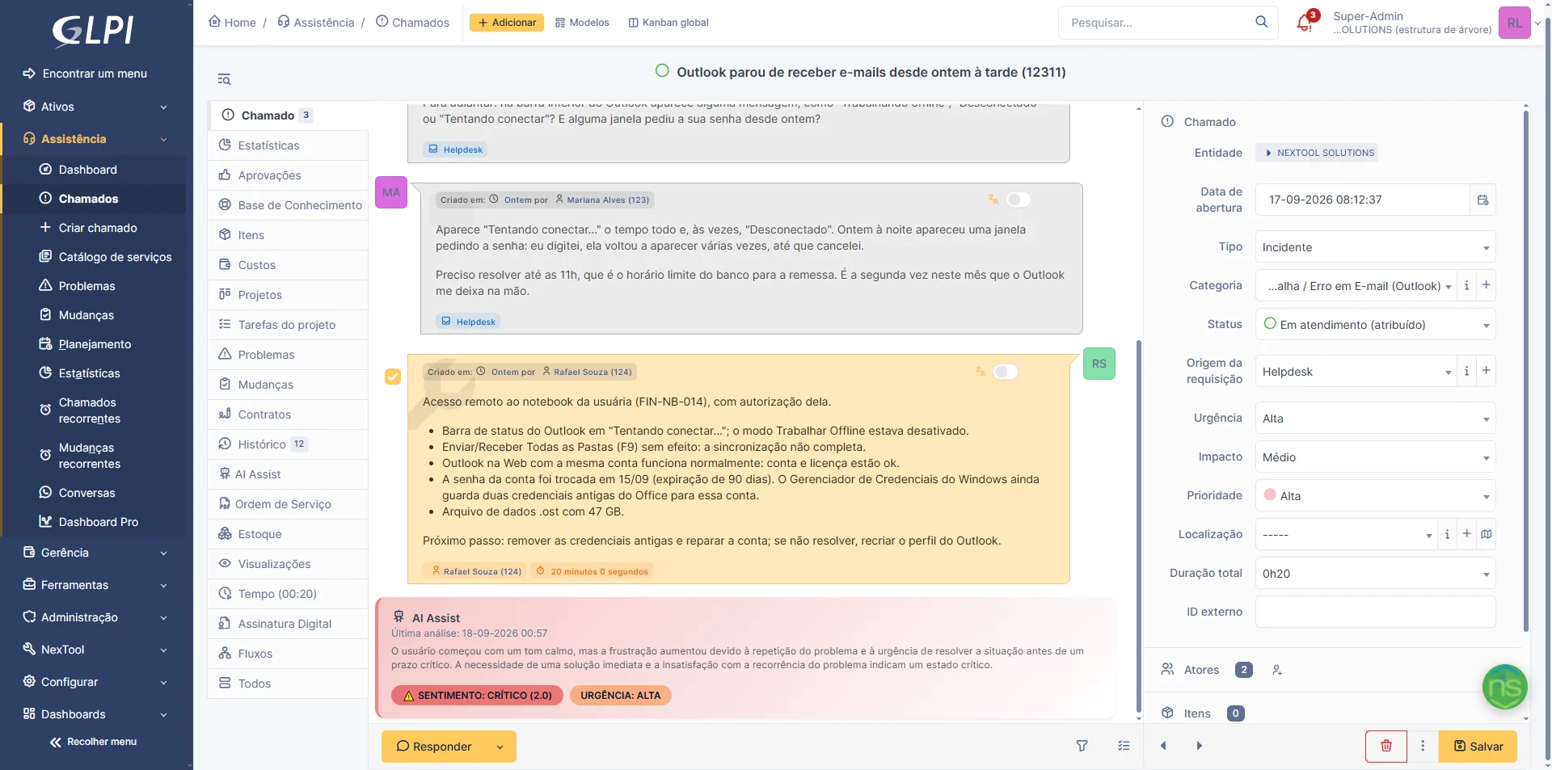The width and height of the screenshot is (1552, 770).
Task: Uncheck the task done checkbox
Action: (393, 377)
